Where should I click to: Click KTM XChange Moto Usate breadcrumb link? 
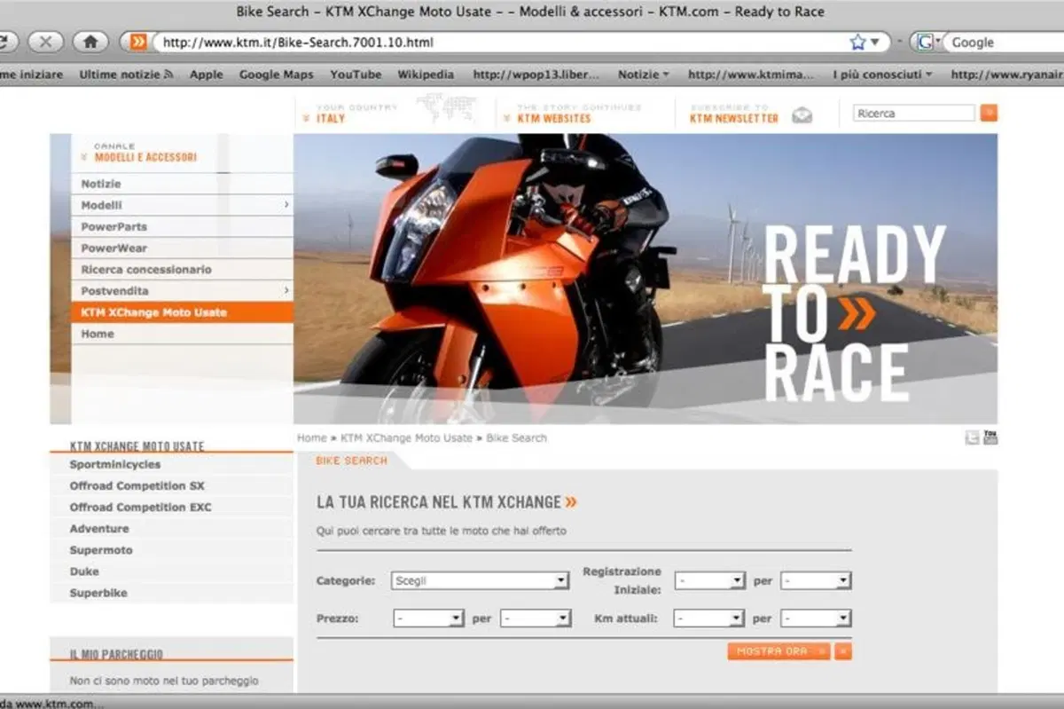(406, 437)
